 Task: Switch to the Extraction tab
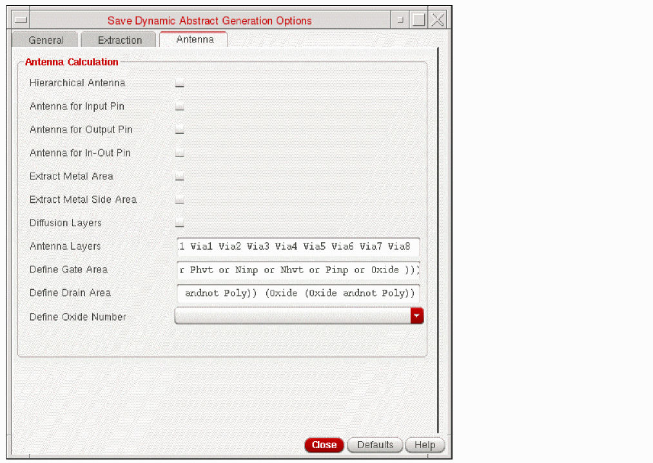click(119, 40)
